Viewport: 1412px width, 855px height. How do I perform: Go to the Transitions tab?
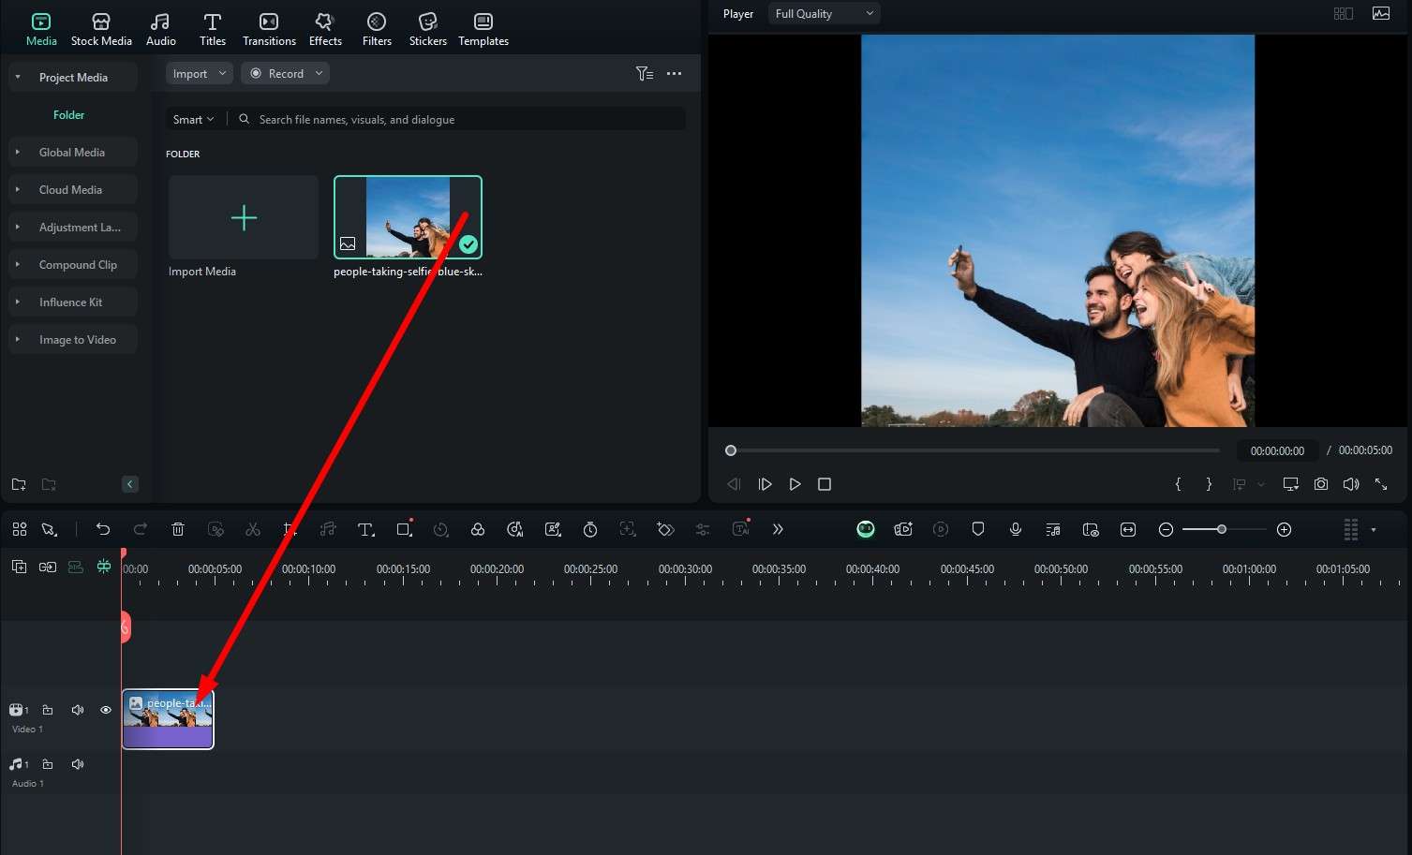coord(269,29)
